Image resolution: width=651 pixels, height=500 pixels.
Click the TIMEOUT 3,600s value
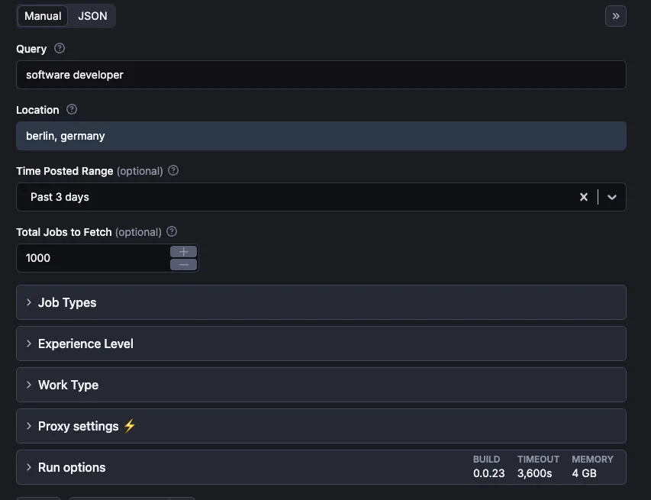pos(534,473)
